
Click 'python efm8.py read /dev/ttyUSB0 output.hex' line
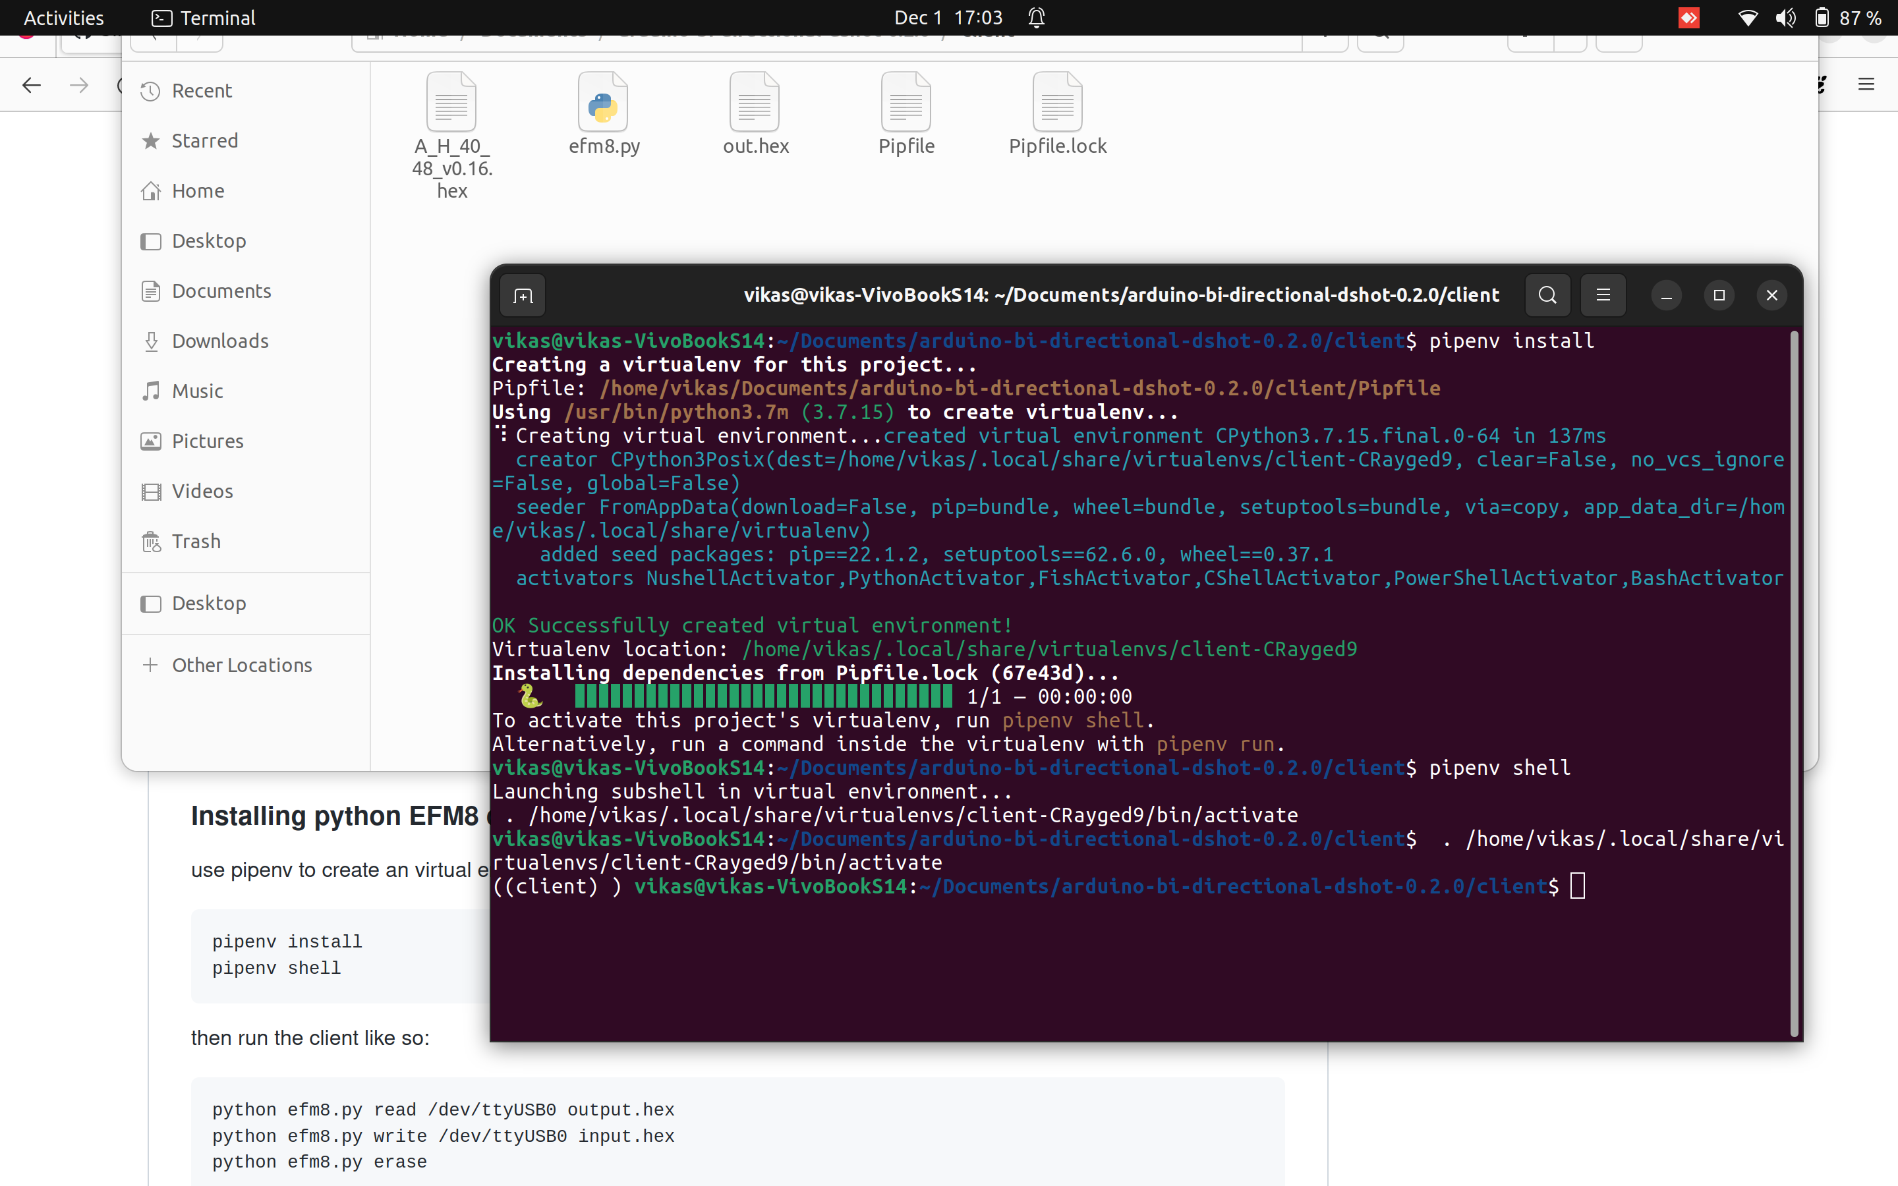pos(443,1110)
